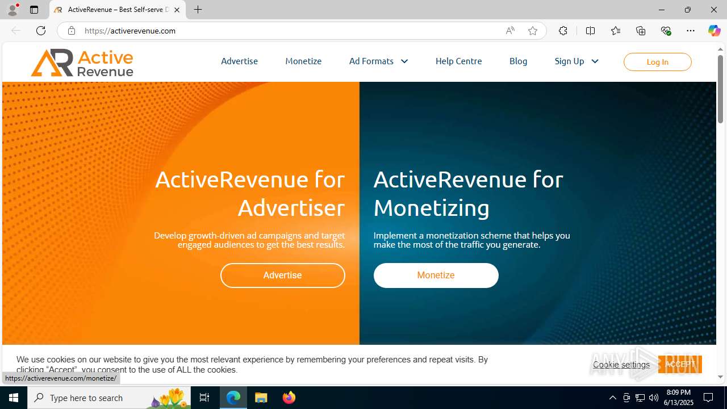Open Edge Settings and more menu

click(x=691, y=31)
